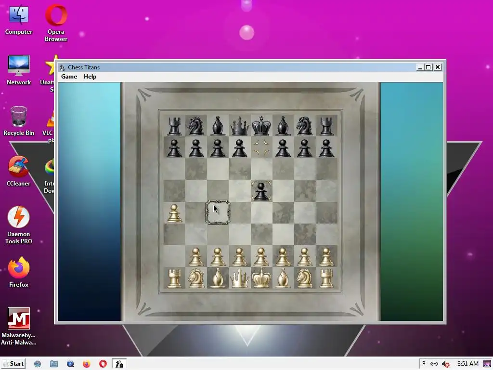
Task: Click the black pawn on d7
Action: pos(240,148)
